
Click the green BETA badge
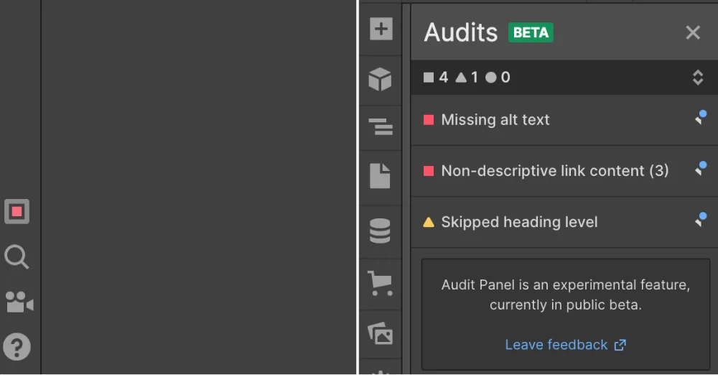coord(531,32)
